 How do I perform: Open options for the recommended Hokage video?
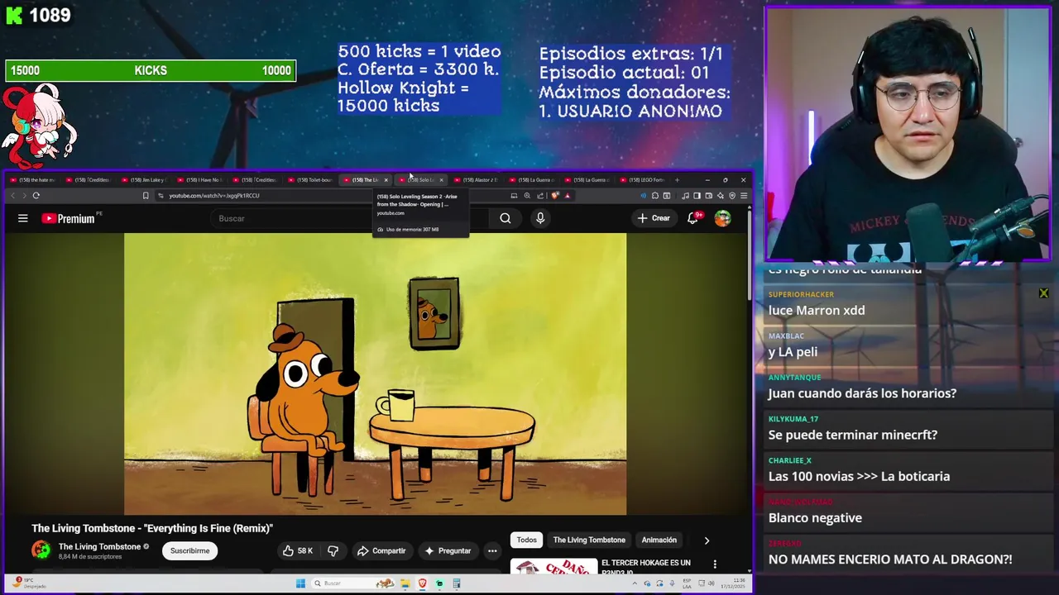click(x=715, y=564)
